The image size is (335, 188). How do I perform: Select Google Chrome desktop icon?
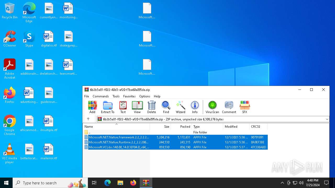pos(10,125)
